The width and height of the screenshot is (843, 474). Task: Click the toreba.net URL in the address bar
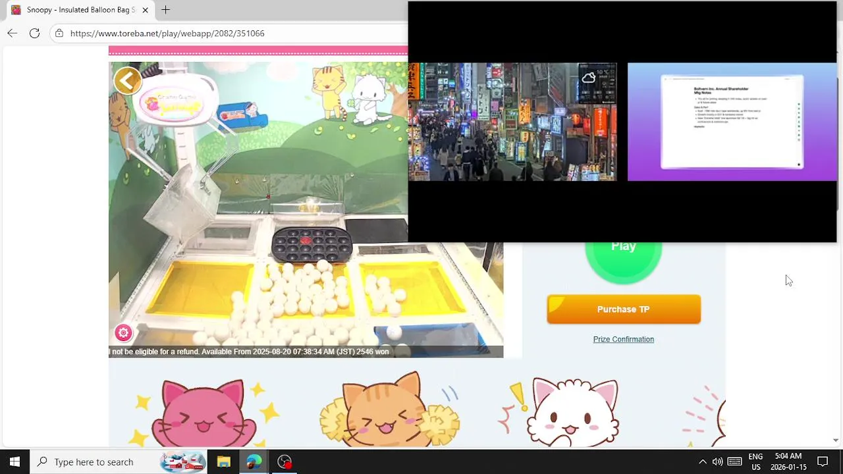(167, 33)
